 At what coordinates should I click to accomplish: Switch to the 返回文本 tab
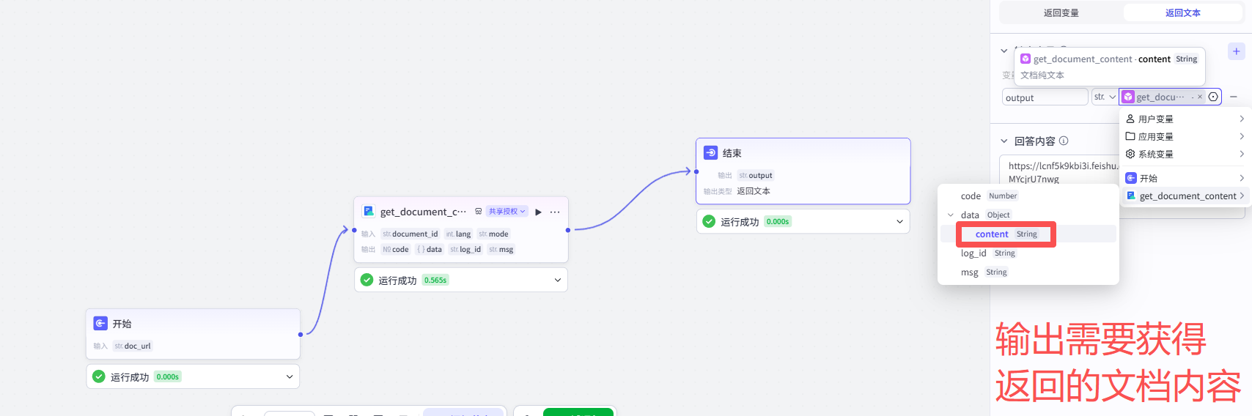[x=1182, y=12]
